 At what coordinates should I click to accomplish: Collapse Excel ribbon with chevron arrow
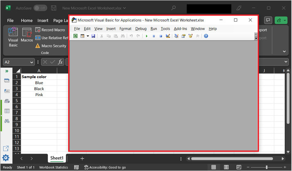[284, 51]
